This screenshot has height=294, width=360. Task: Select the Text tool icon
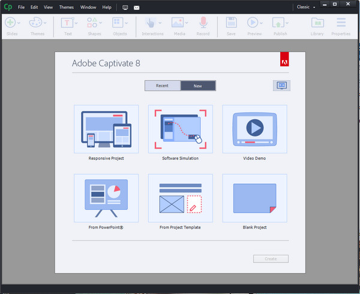tap(67, 23)
